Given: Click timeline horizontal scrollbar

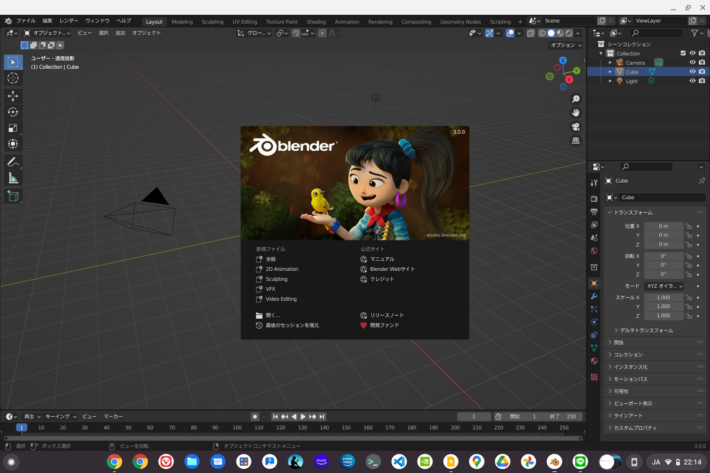Looking at the screenshot, I should tap(293, 438).
